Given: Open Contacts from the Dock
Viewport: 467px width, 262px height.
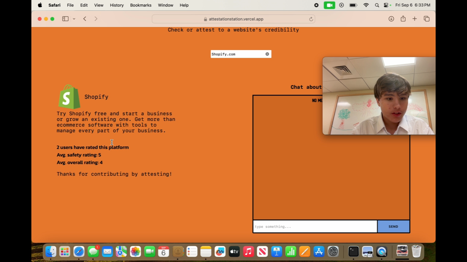Looking at the screenshot, I should point(178,251).
